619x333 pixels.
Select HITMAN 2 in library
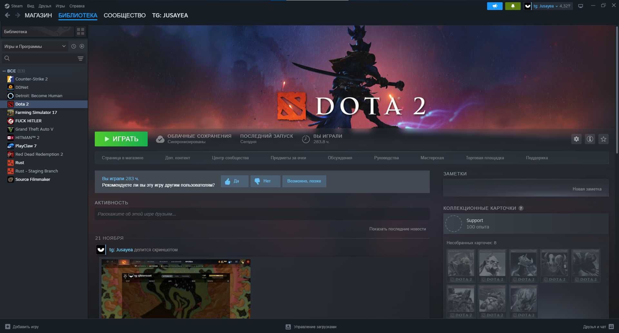tap(44, 137)
